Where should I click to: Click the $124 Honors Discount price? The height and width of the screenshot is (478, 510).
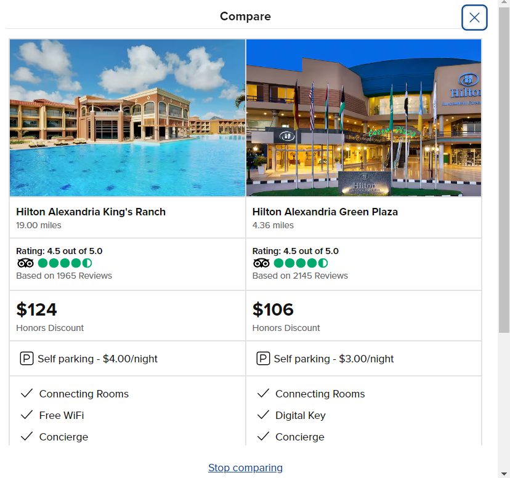tap(36, 309)
